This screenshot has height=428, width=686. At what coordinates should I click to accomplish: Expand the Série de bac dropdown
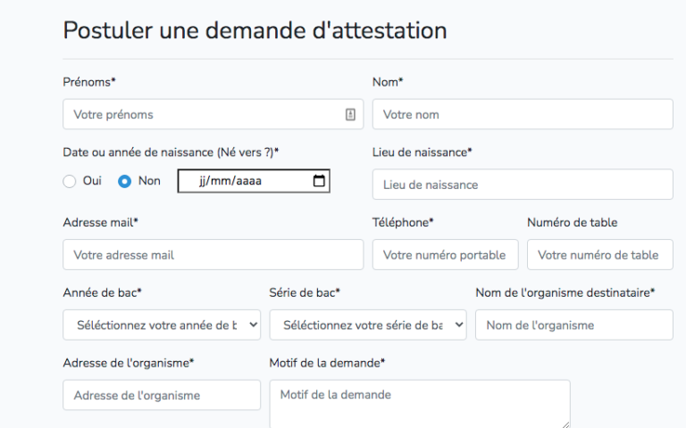(367, 325)
